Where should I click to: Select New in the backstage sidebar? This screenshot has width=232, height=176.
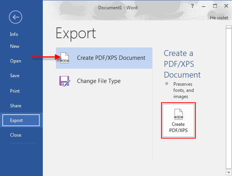(x=15, y=46)
